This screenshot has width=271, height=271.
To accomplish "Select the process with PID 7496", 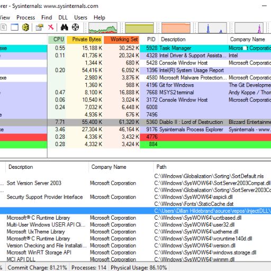I will tap(135, 115).
